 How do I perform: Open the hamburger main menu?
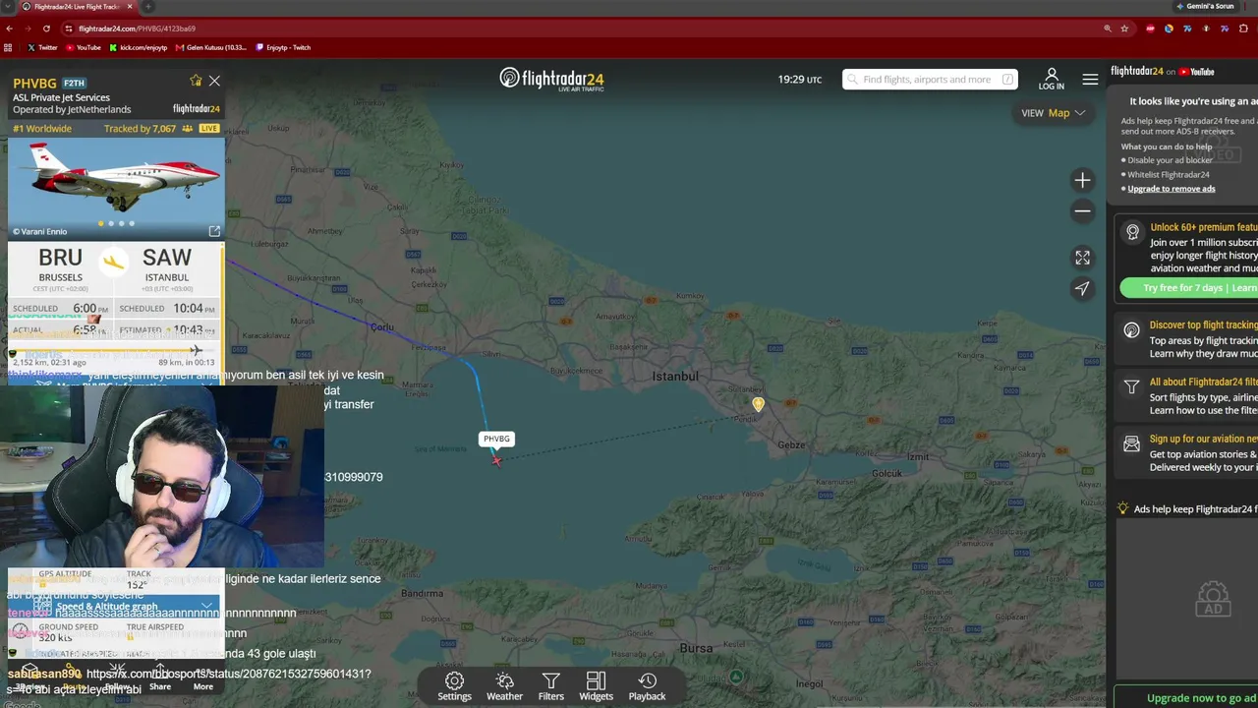(x=1090, y=80)
